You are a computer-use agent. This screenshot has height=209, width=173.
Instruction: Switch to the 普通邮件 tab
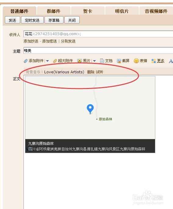20,11
